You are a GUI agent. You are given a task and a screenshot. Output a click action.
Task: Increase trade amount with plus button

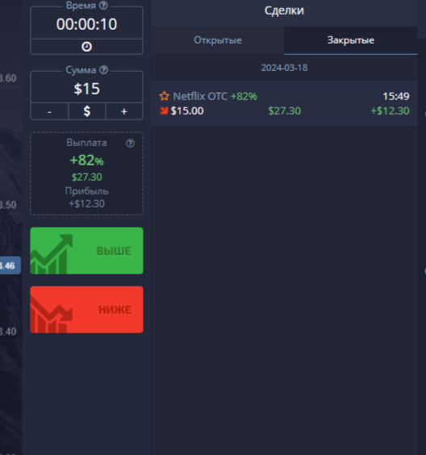click(124, 111)
